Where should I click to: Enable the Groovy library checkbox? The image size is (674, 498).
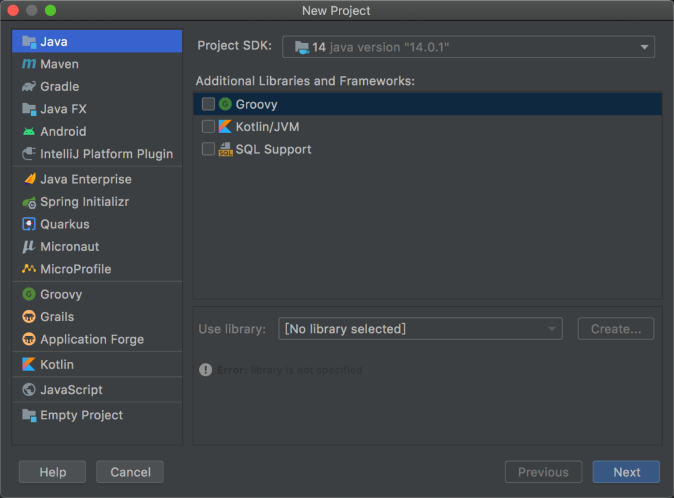(x=208, y=104)
